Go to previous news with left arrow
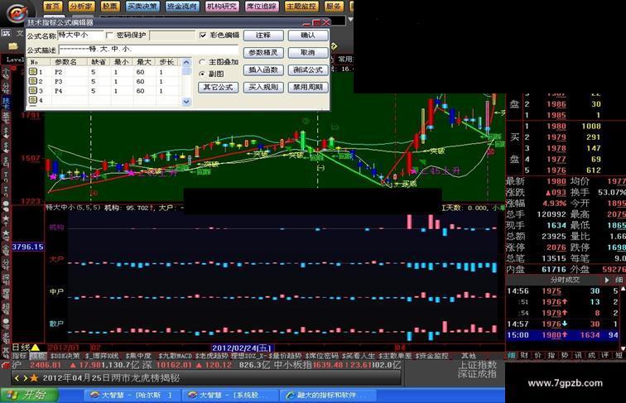This screenshot has width=626, height=403. click(17, 378)
